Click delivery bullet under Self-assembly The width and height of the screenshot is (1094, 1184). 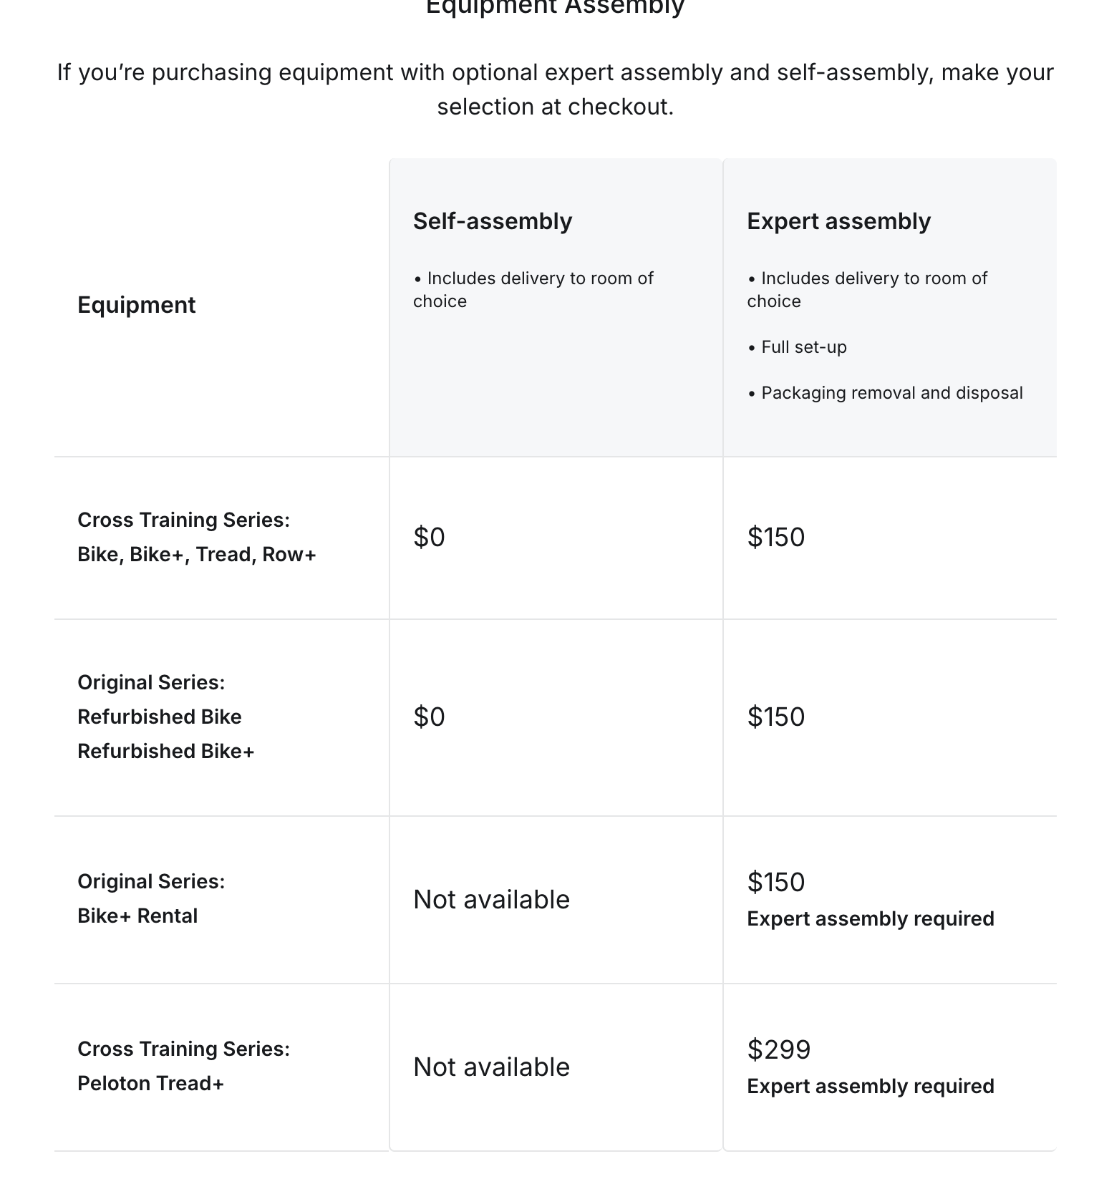533,289
